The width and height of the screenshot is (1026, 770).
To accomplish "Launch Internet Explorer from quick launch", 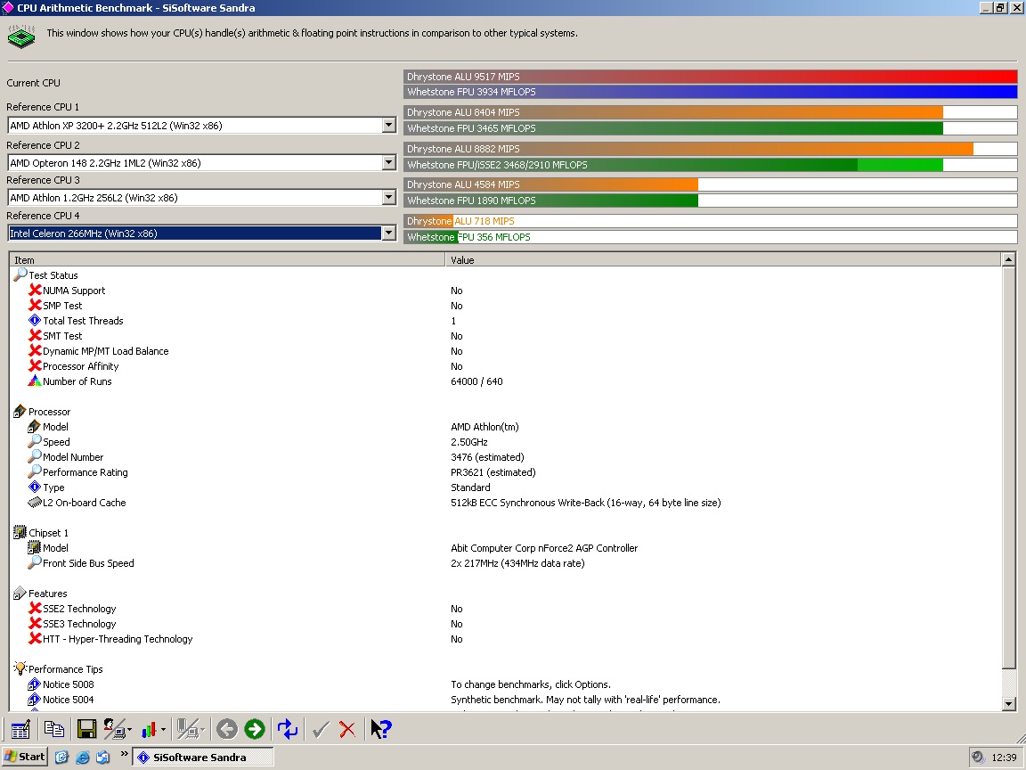I will (x=83, y=757).
